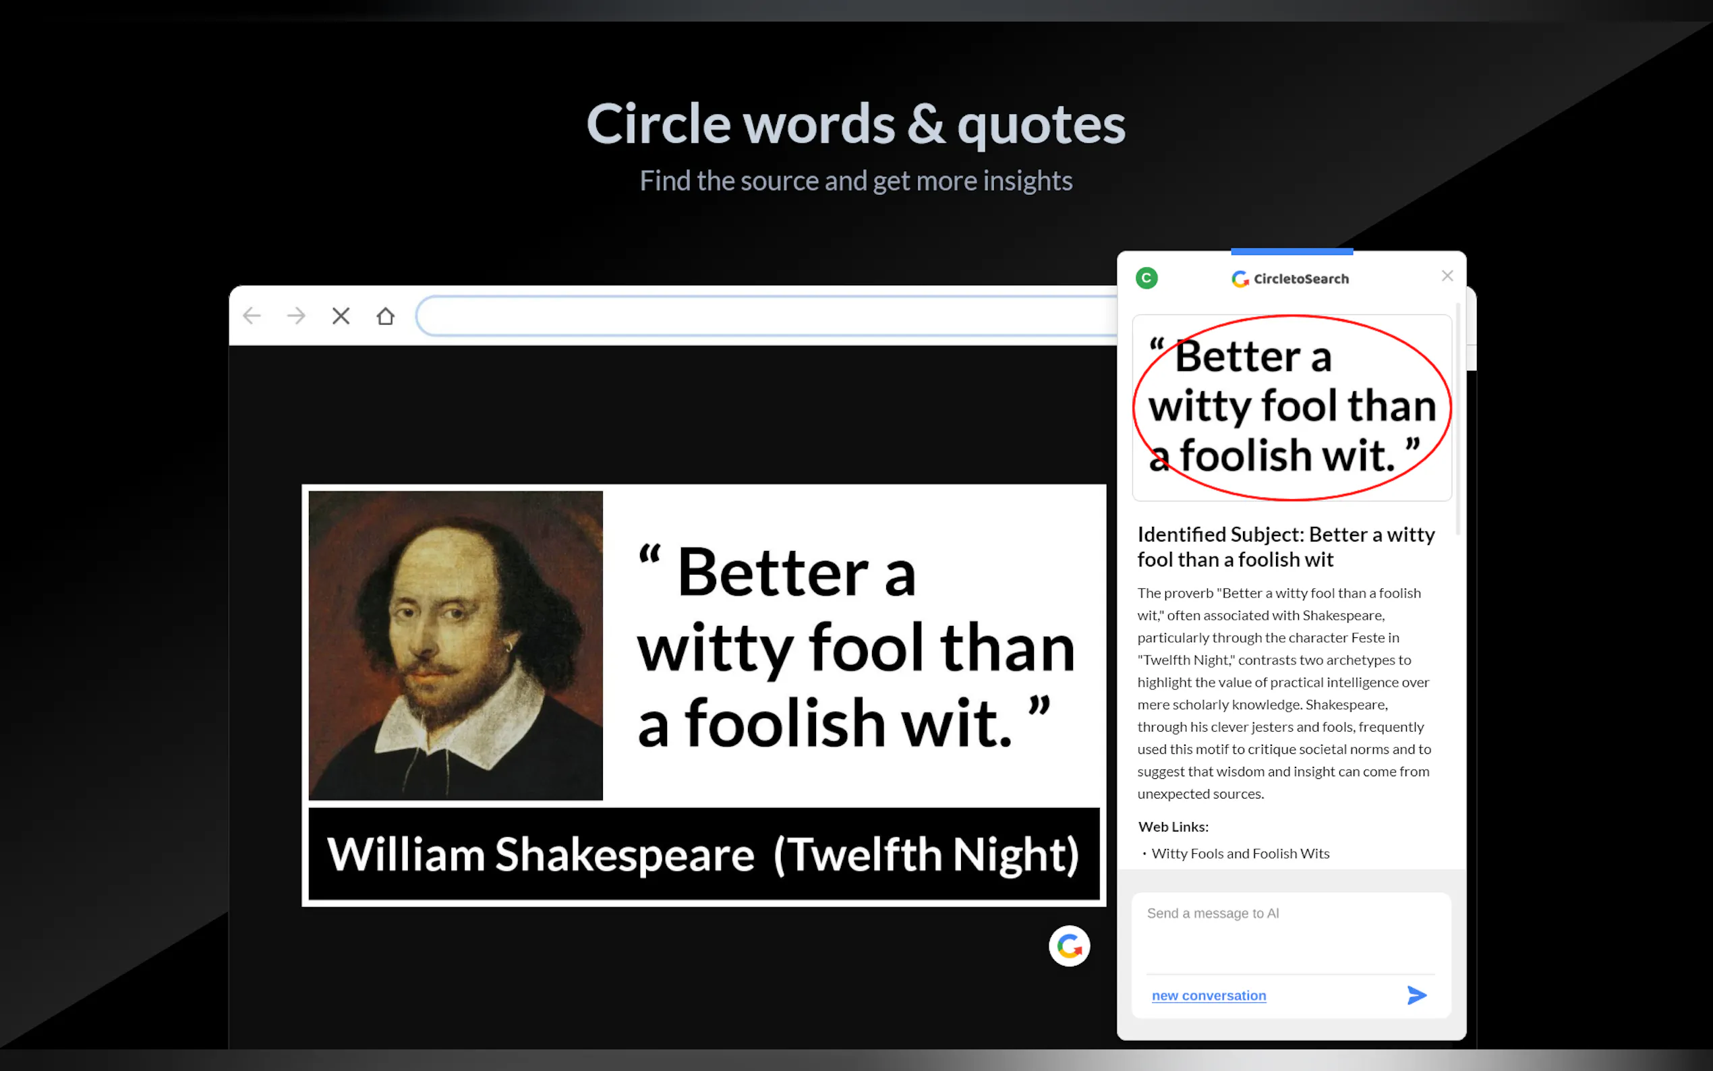Screen dimensions: 1713x1071
Task: Click the floating Google G button
Action: pyautogui.click(x=1068, y=946)
